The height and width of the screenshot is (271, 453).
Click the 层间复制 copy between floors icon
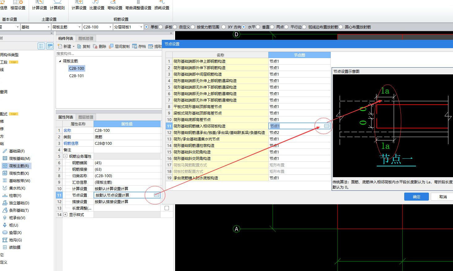pos(111,46)
